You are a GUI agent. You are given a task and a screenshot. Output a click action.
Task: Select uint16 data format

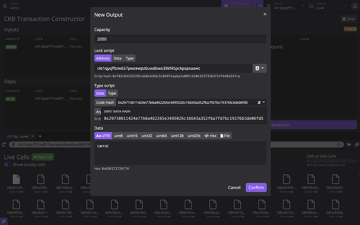pos(132,135)
